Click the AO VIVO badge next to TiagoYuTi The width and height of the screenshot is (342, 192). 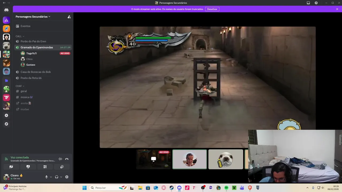click(x=65, y=53)
